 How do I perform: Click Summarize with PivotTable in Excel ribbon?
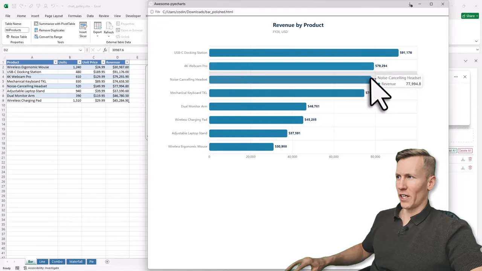[55, 24]
